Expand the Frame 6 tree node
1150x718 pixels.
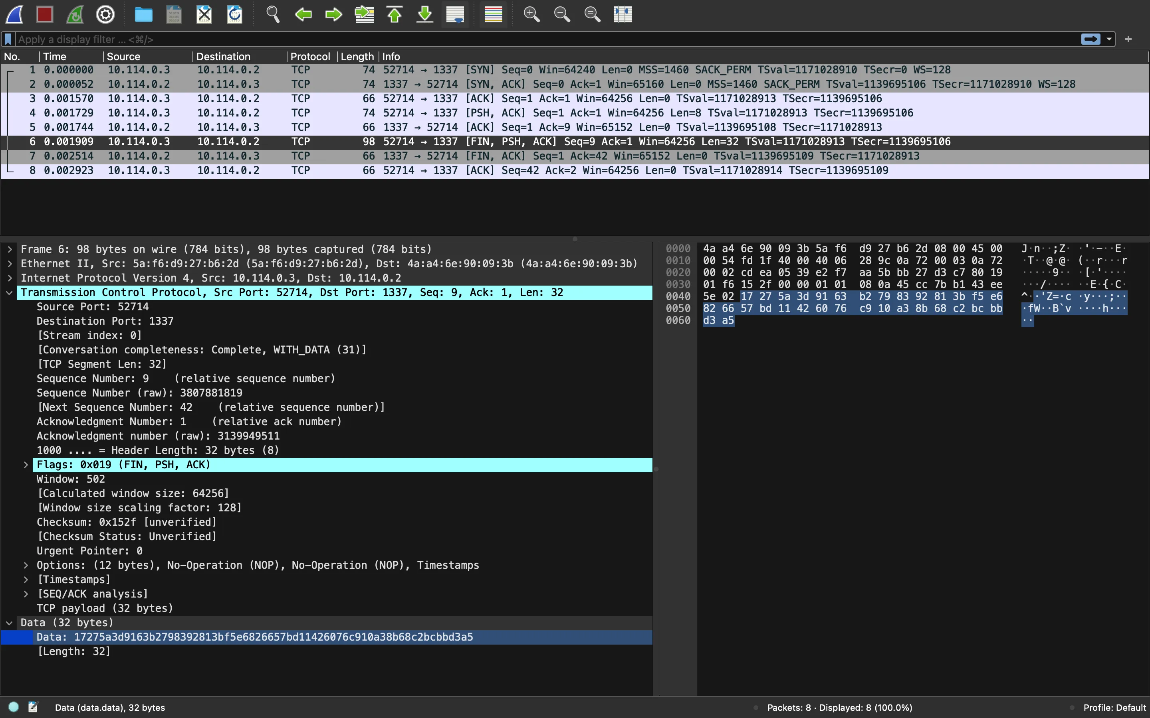click(x=10, y=249)
